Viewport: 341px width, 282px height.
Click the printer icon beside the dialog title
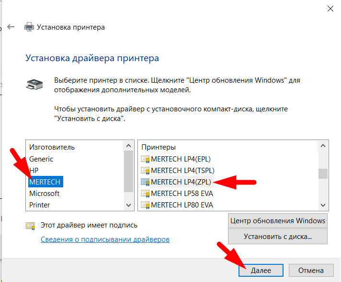29,27
